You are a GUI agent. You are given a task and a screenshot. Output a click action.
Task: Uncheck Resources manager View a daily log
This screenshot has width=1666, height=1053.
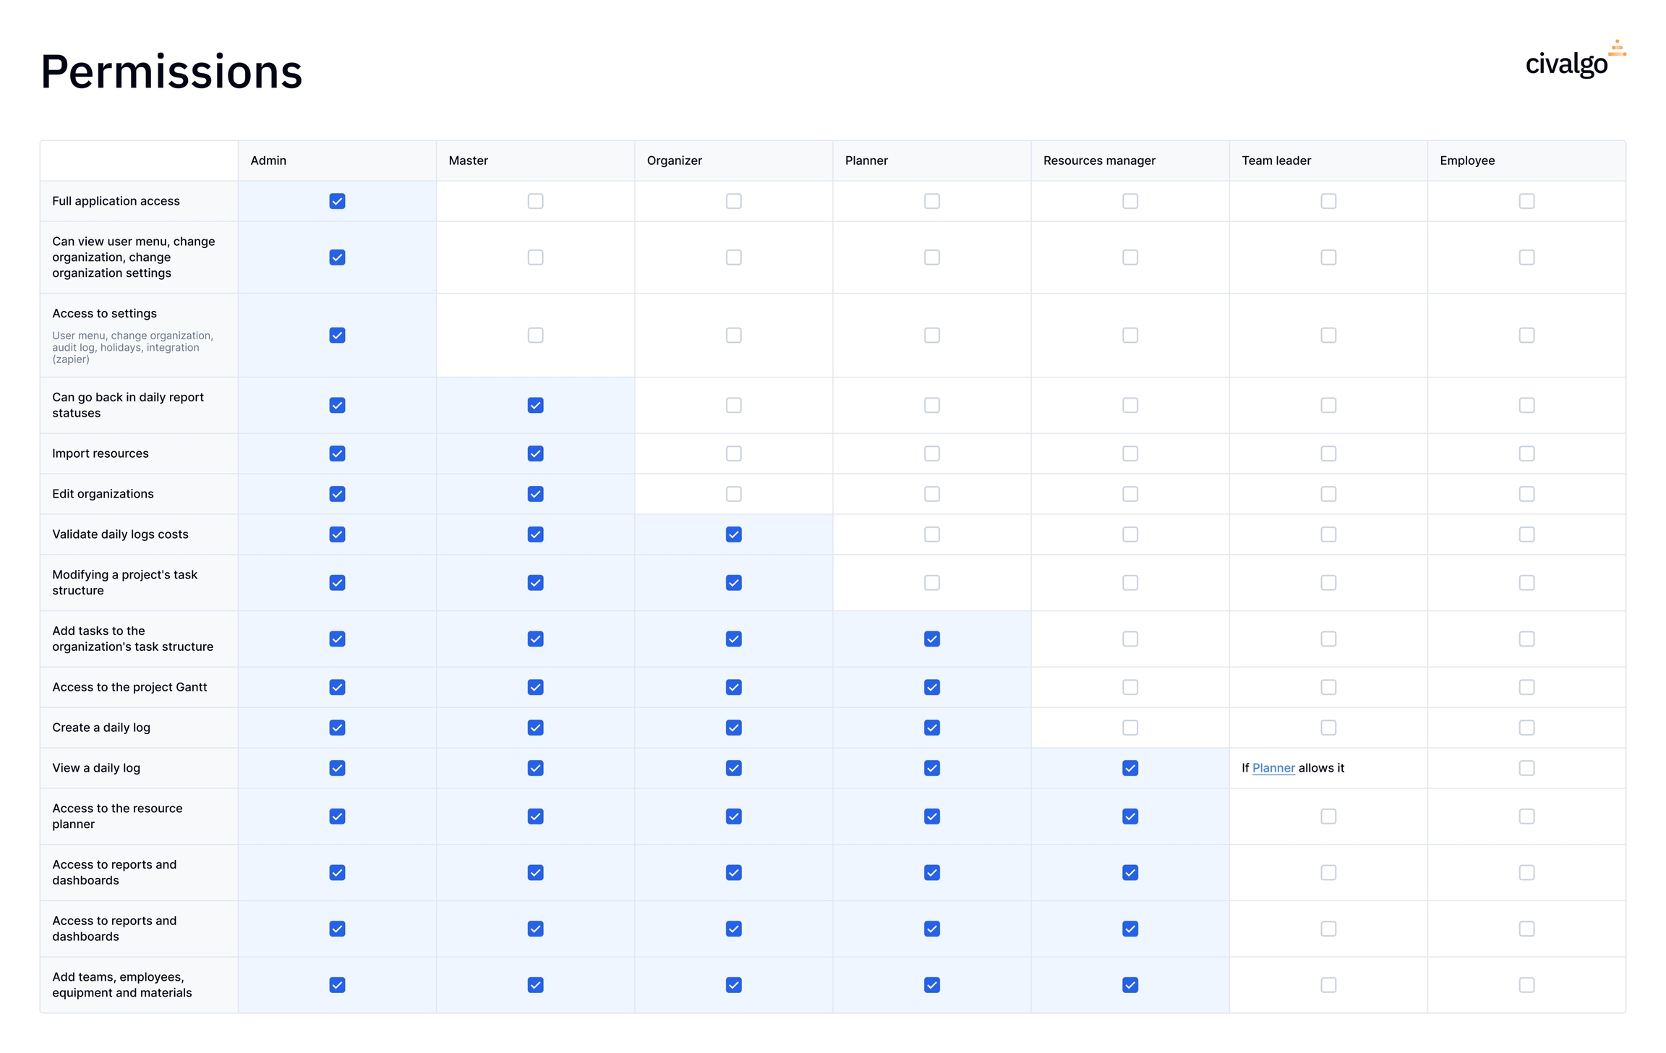pos(1130,768)
